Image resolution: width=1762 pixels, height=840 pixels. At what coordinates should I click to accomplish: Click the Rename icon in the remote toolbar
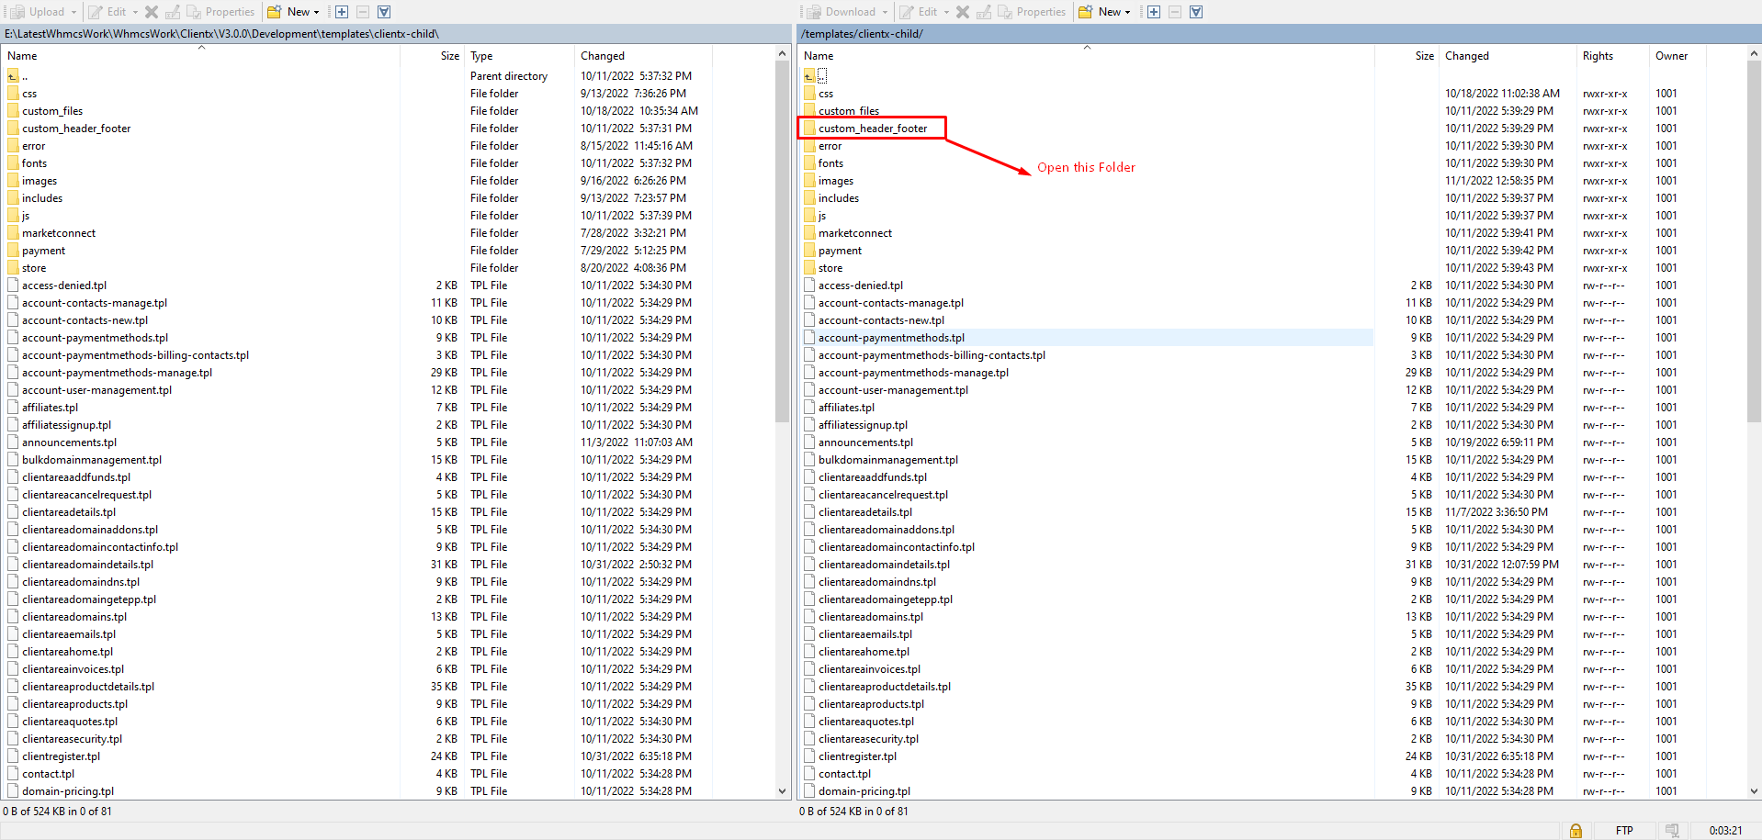click(x=984, y=12)
